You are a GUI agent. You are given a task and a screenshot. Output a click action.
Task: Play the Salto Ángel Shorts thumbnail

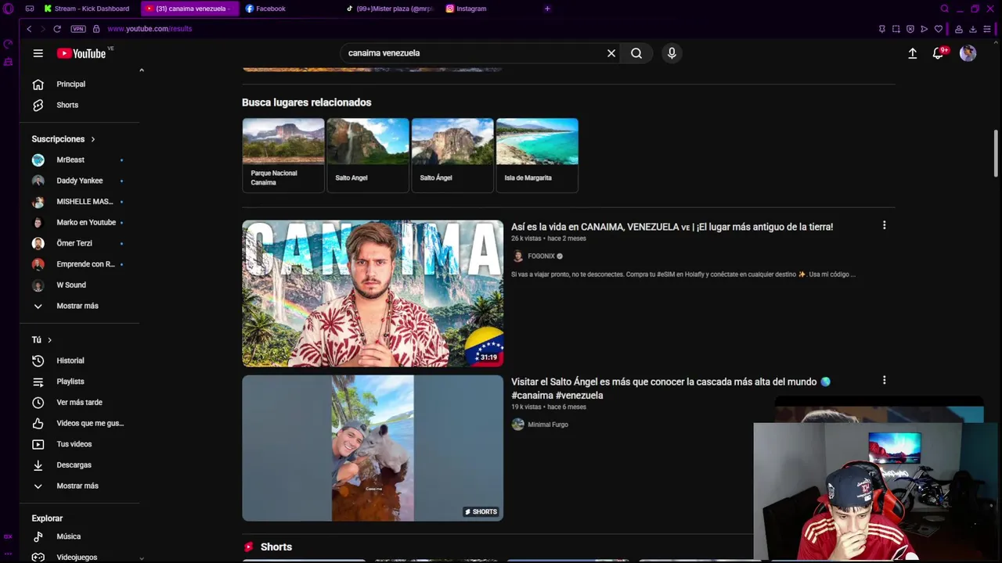tap(373, 448)
